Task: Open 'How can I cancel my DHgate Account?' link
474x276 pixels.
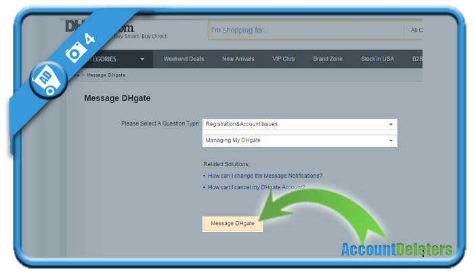Action: pyautogui.click(x=257, y=187)
